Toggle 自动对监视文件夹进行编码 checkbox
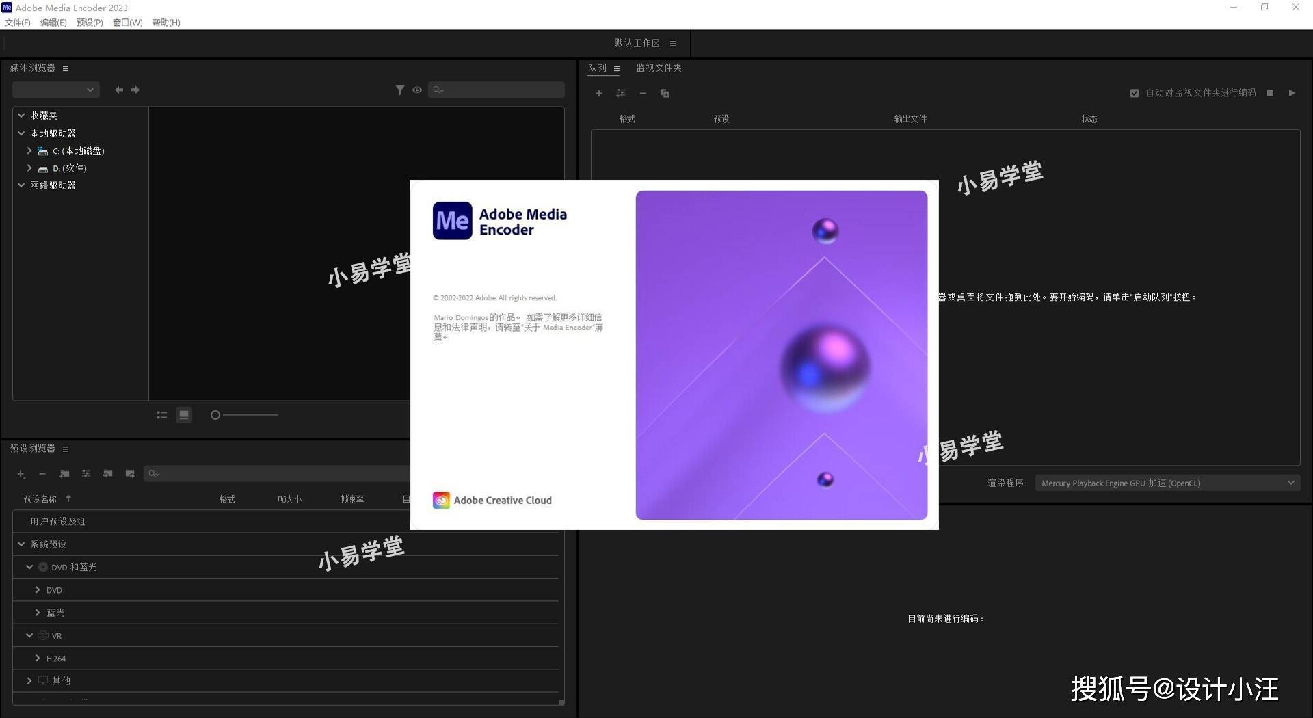Viewport: 1313px width, 718px height. pyautogui.click(x=1135, y=93)
